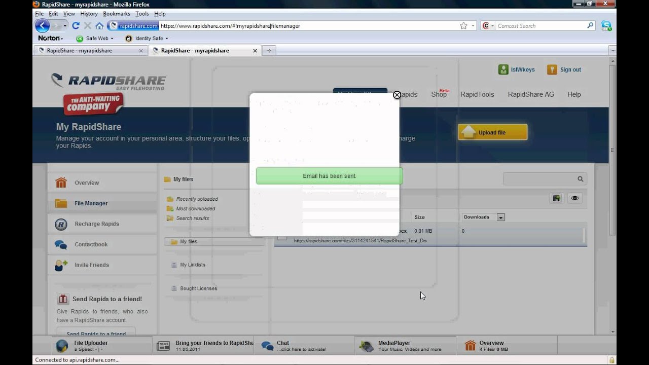Toggle the eye view icon above file list
The image size is (649, 365).
point(574,198)
